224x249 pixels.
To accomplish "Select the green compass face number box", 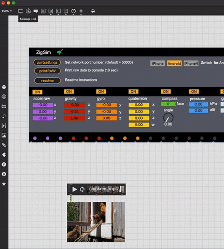I will pyautogui.click(x=169, y=104).
